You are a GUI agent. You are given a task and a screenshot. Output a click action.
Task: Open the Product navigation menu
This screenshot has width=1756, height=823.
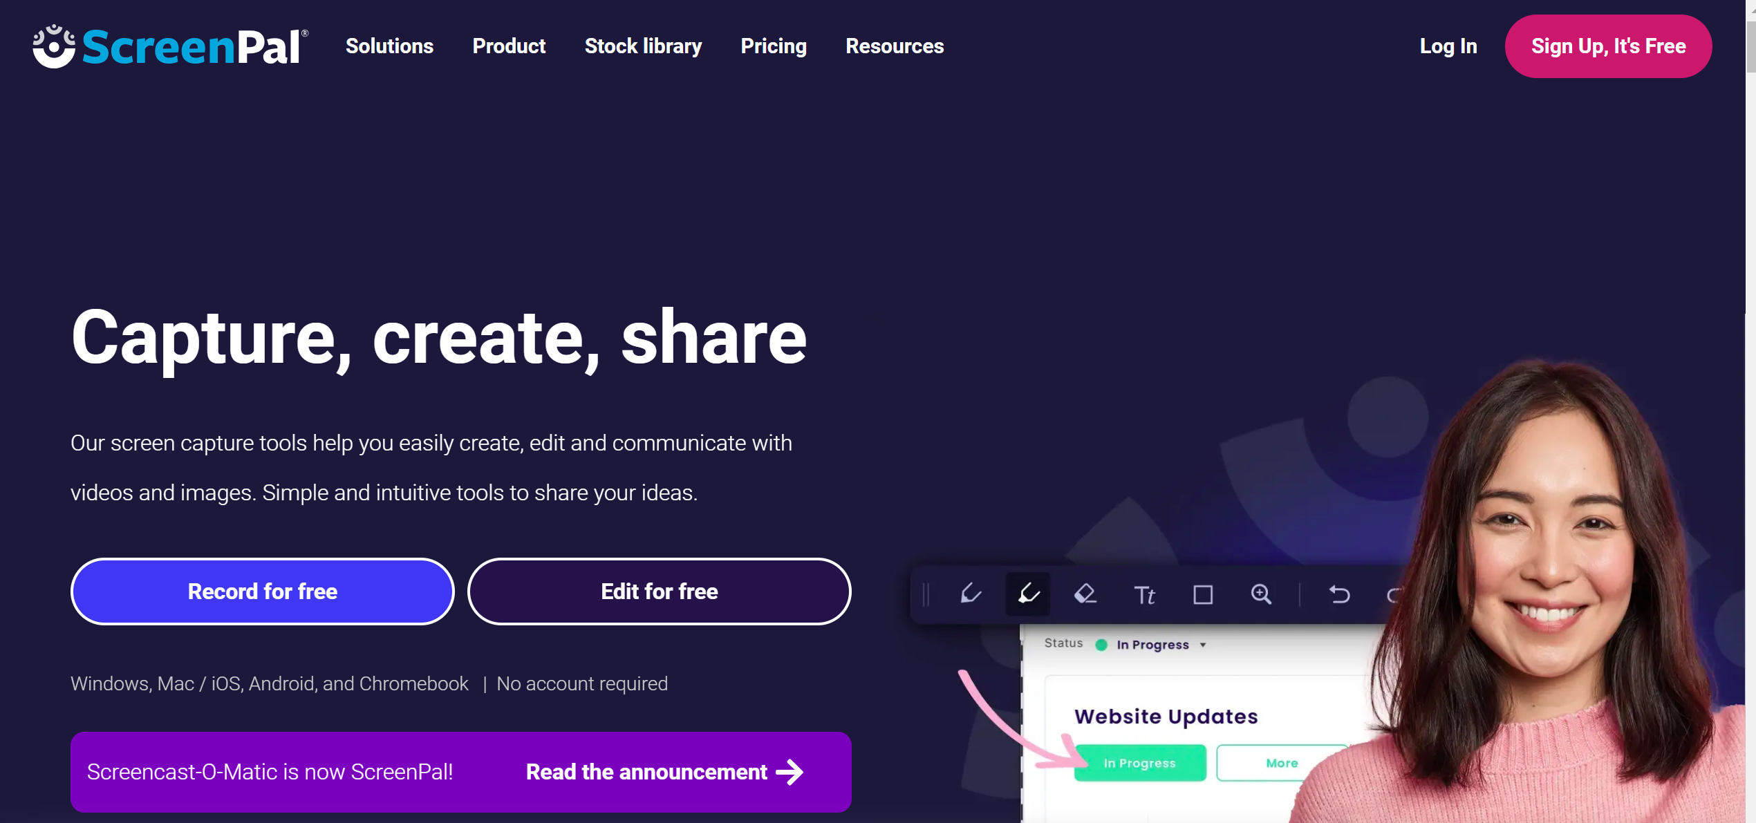click(508, 46)
